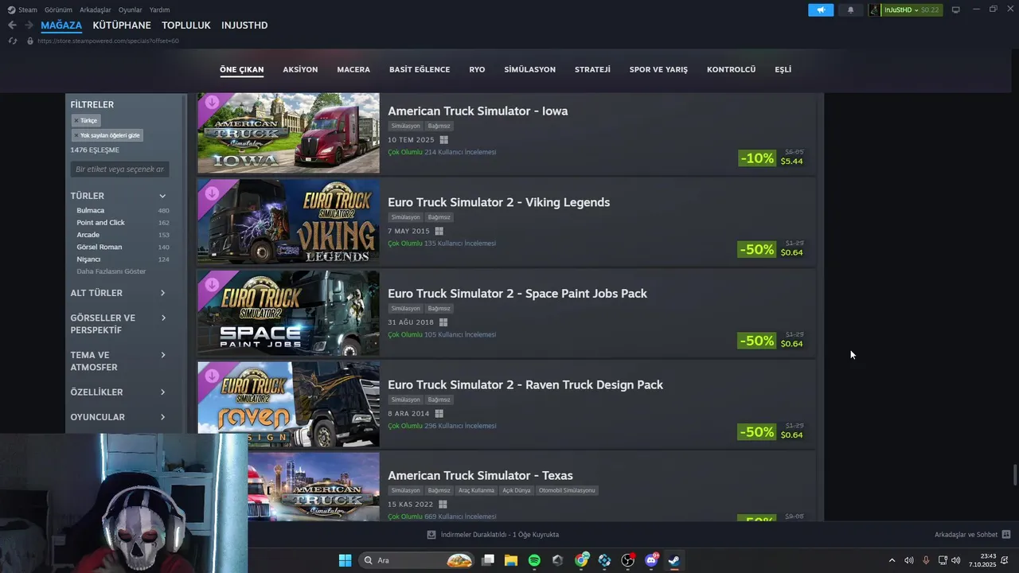
Task: Click the Windows platform icon on Iowa row
Action: pos(444,140)
